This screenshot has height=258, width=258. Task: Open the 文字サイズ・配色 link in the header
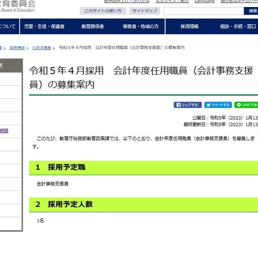pos(172,2)
